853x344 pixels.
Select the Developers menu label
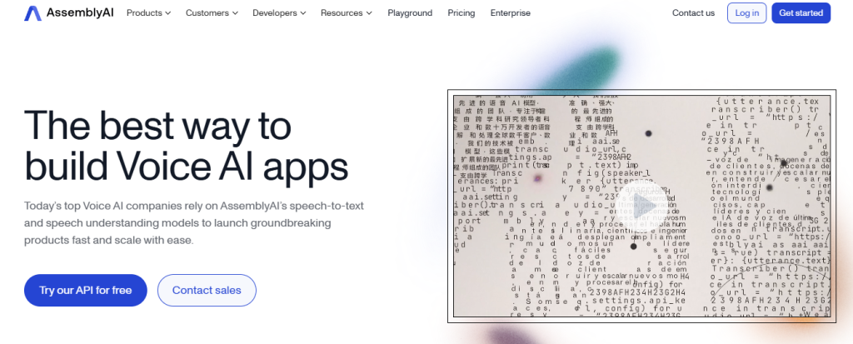[274, 13]
